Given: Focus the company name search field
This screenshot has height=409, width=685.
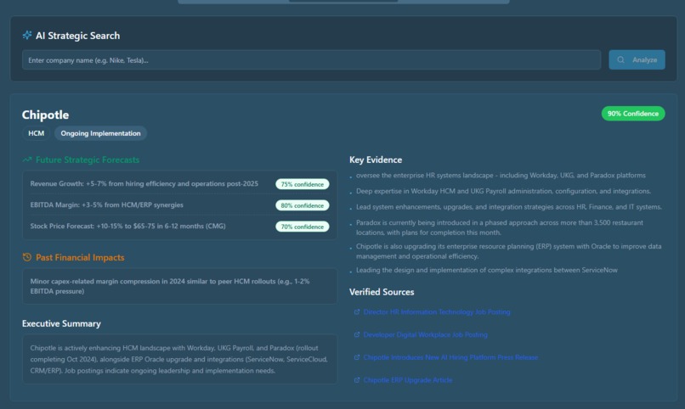Looking at the screenshot, I should [x=312, y=59].
